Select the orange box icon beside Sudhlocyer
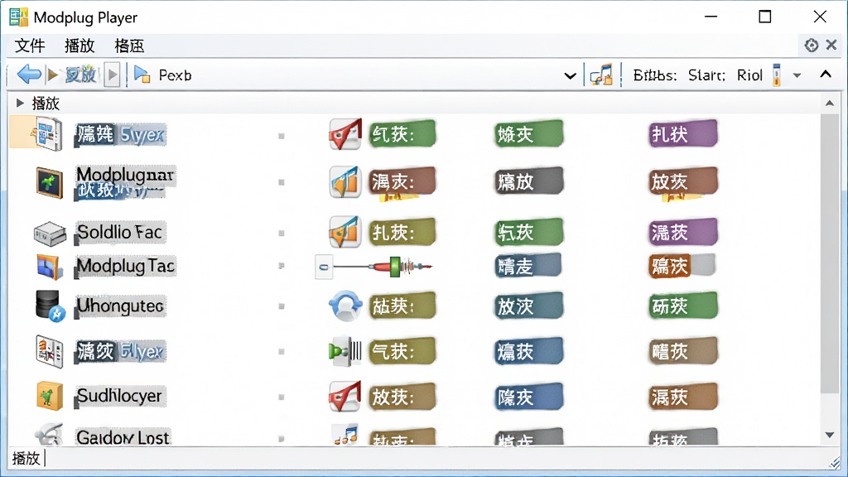Viewport: 848px width, 477px height. (x=49, y=396)
